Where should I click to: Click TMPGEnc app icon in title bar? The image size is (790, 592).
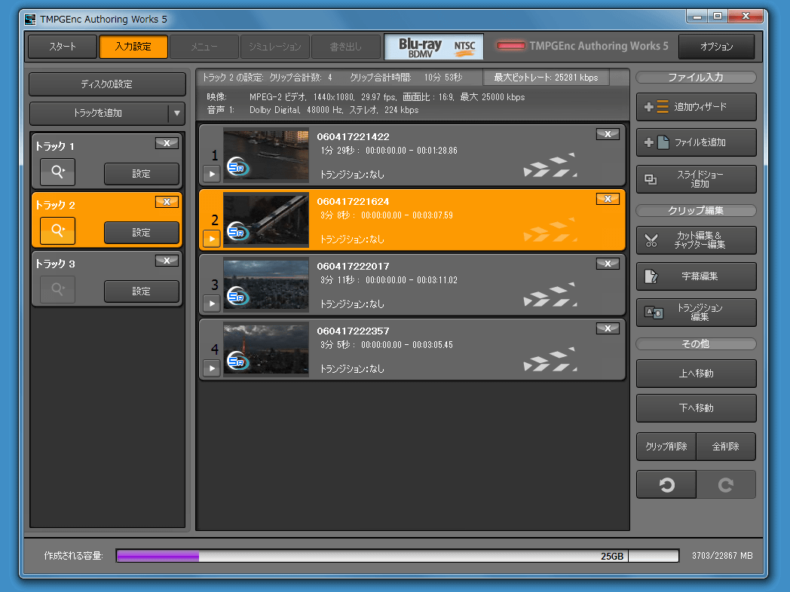pos(31,20)
